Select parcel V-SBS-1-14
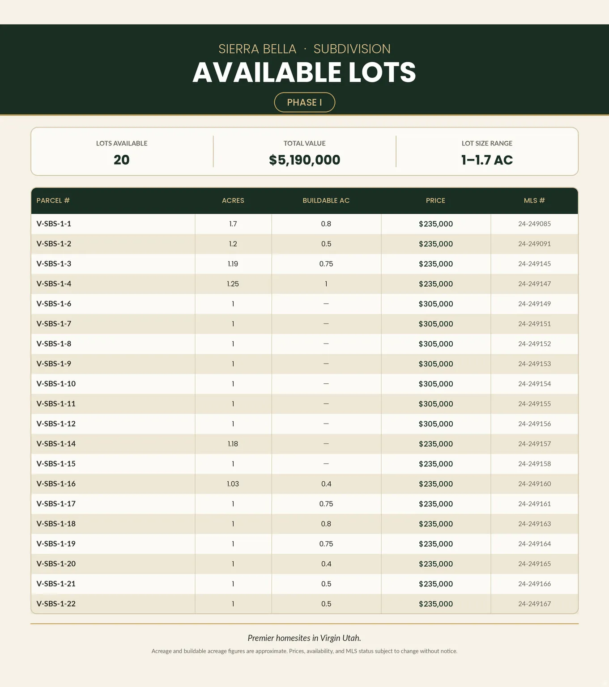 click(56, 444)
